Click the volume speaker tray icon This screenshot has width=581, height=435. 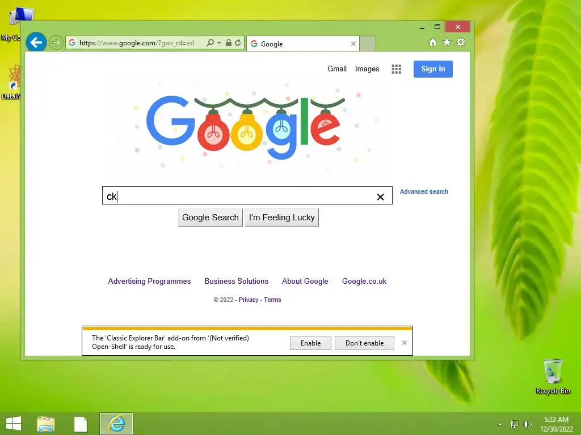pyautogui.click(x=527, y=424)
